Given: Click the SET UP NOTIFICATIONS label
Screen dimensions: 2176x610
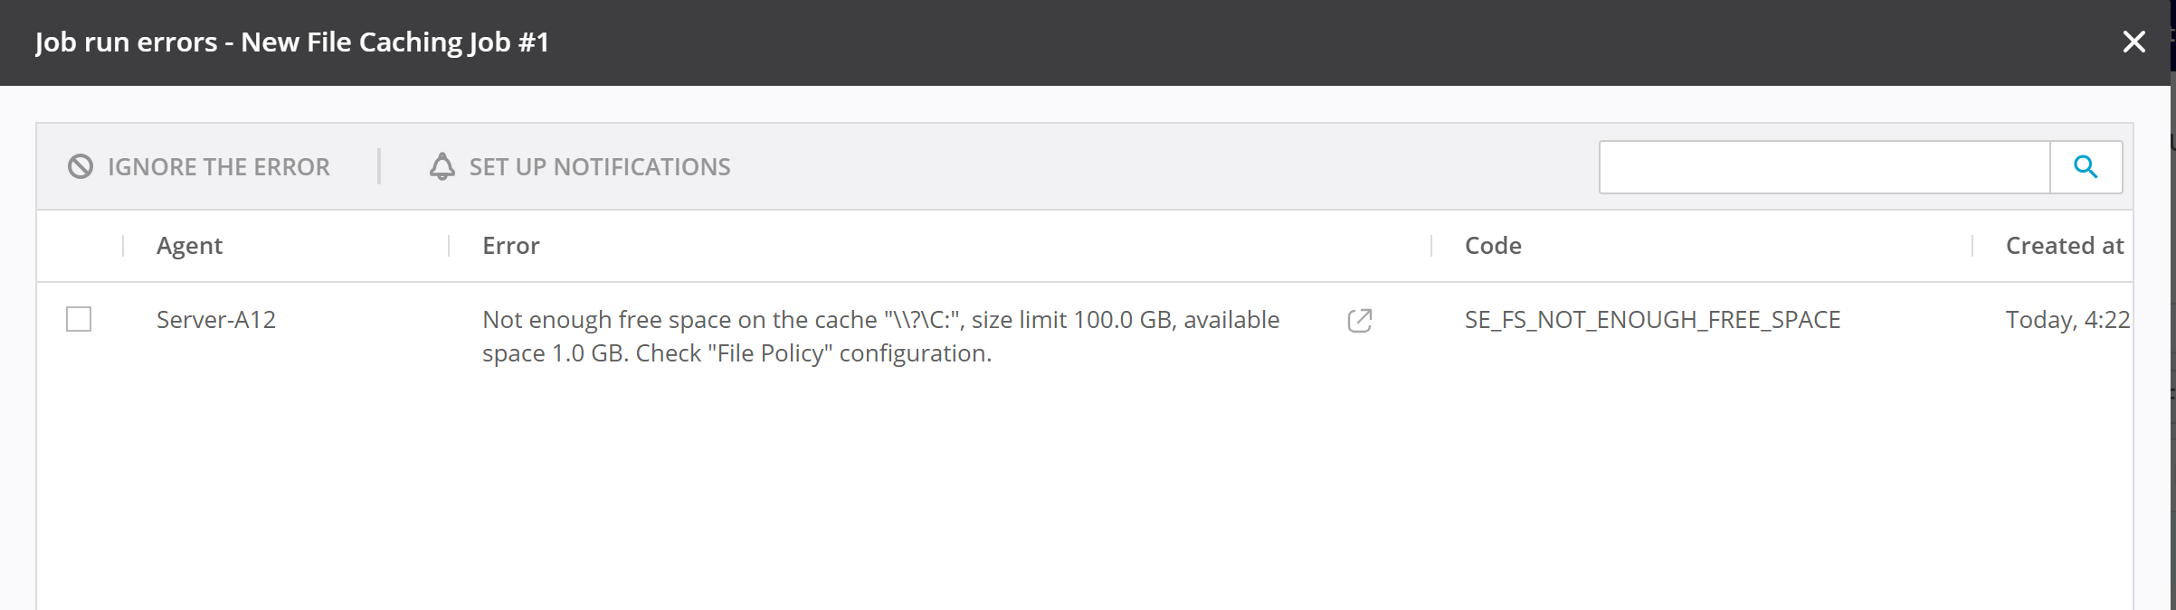Looking at the screenshot, I should coord(599,167).
